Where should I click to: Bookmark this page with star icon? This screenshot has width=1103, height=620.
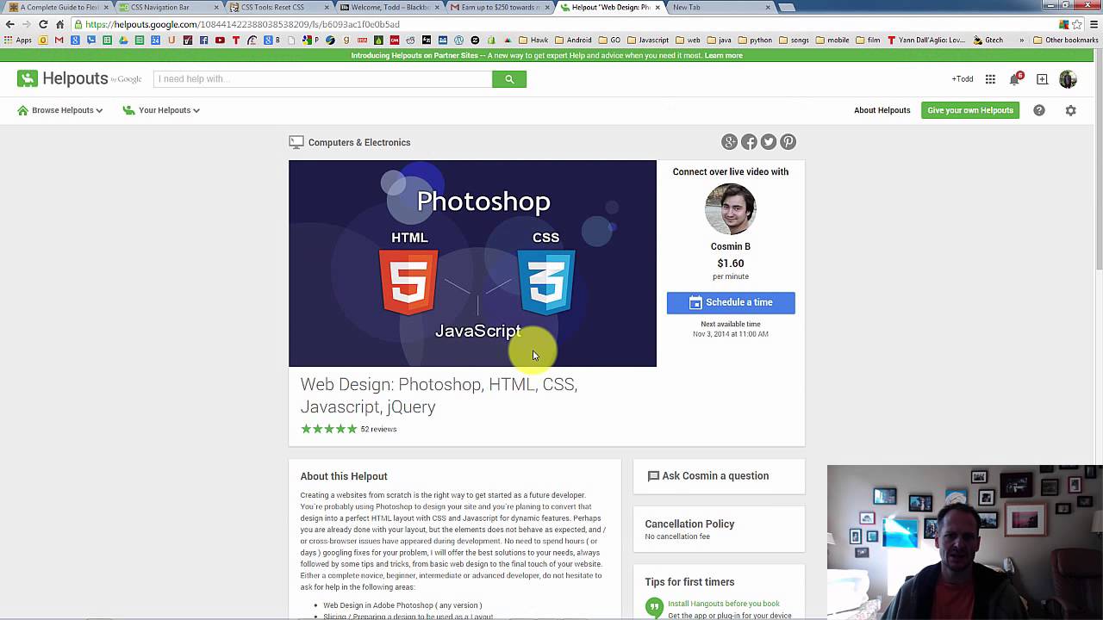coord(1077,24)
